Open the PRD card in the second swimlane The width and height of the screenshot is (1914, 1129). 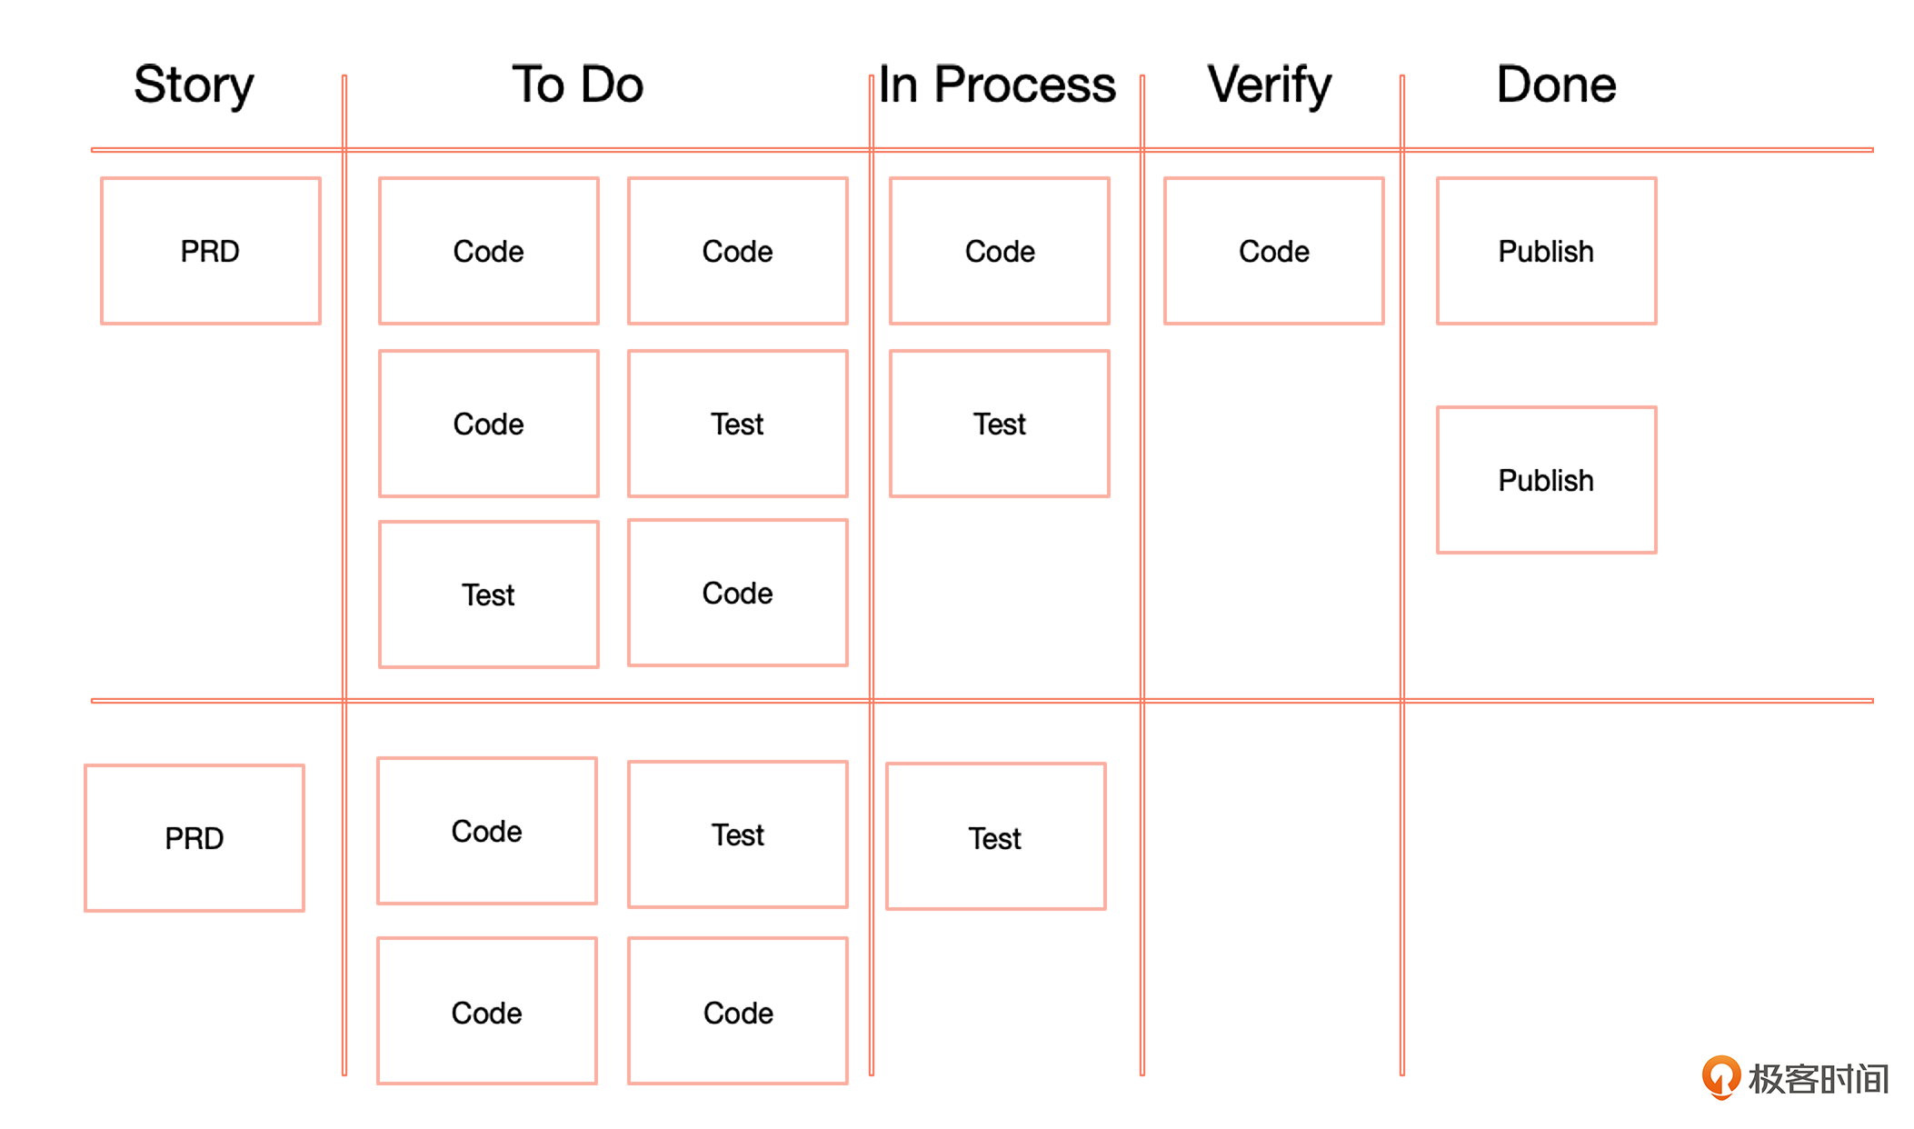point(194,837)
